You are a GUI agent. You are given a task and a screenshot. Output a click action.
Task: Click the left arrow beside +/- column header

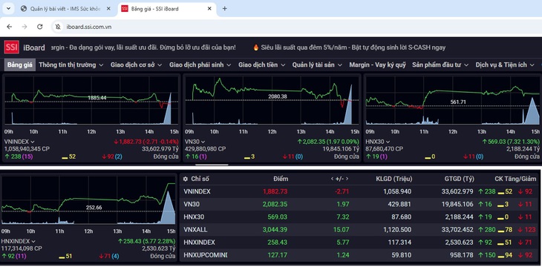333,179
